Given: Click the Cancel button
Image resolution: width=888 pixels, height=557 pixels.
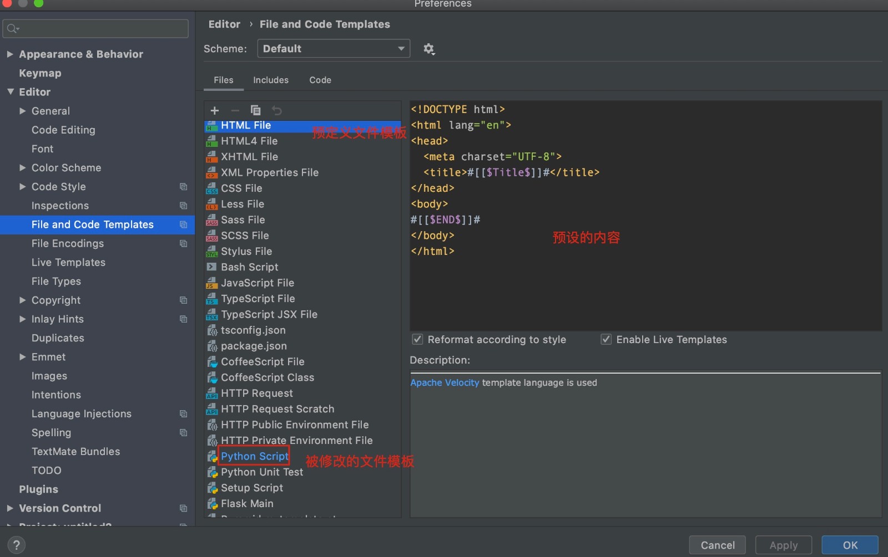Looking at the screenshot, I should [x=717, y=545].
